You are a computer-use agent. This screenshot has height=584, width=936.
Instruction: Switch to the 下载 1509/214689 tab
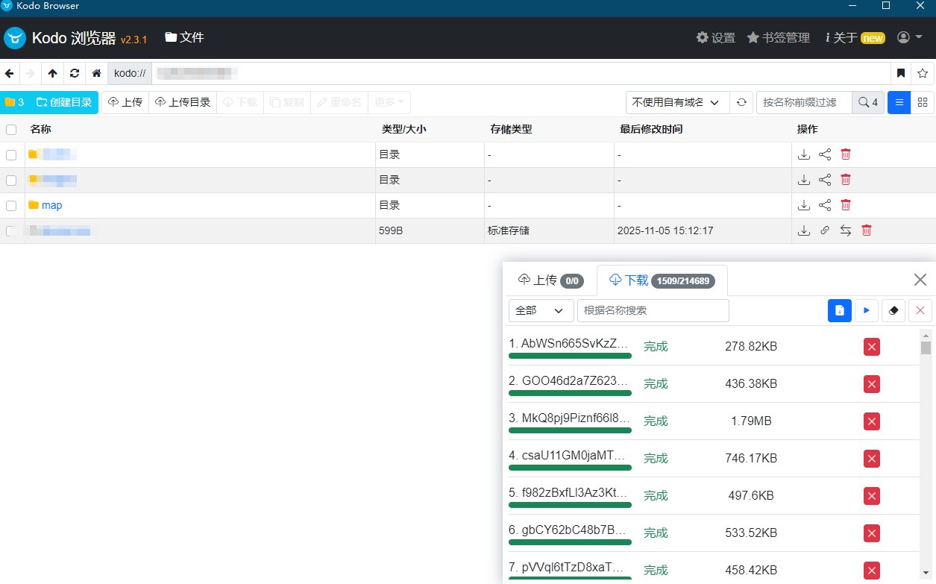pyautogui.click(x=662, y=280)
